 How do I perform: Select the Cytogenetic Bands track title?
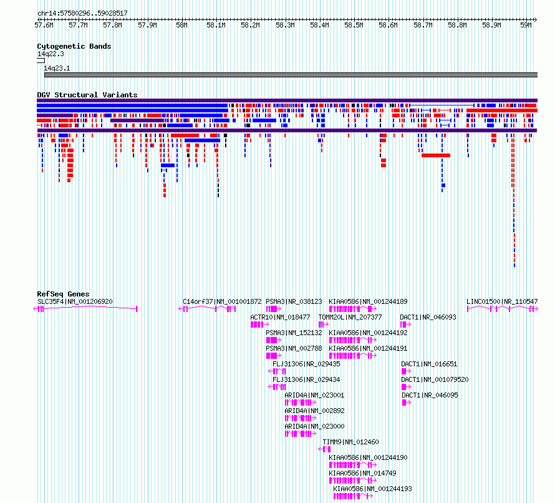click(x=74, y=46)
